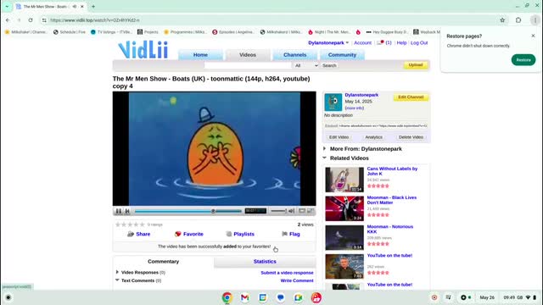Click the Edit Video button
Screen dimensions: 543x305
(339, 137)
